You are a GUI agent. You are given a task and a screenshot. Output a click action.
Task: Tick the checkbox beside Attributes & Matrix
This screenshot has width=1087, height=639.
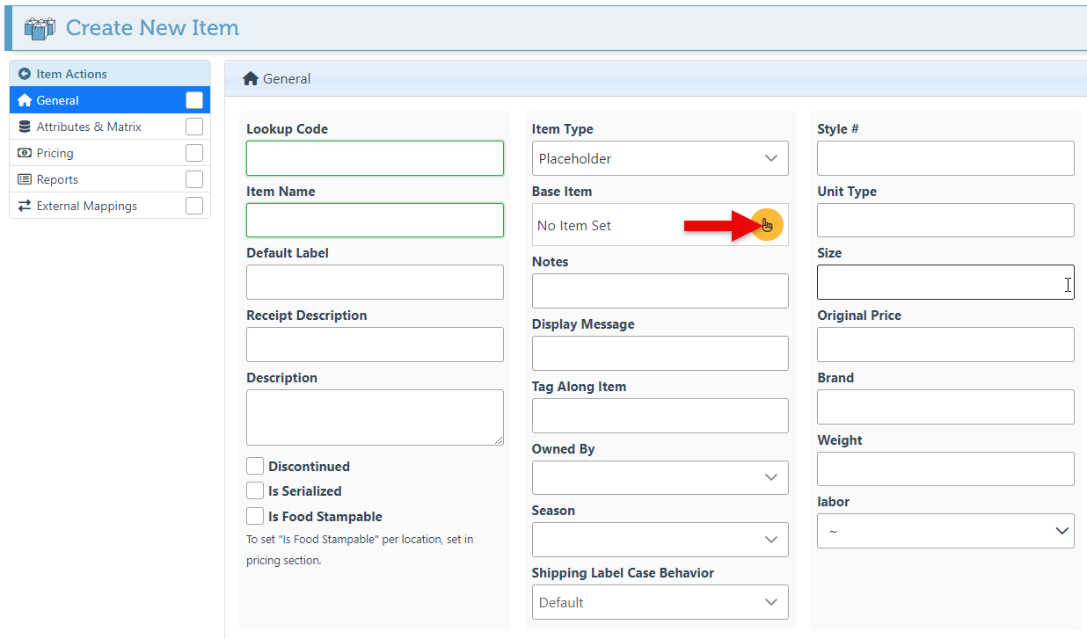point(194,127)
